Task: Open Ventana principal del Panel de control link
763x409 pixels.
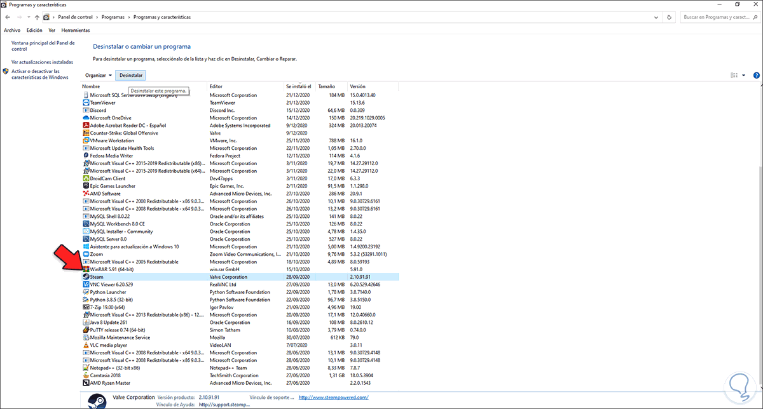Action: pos(43,46)
